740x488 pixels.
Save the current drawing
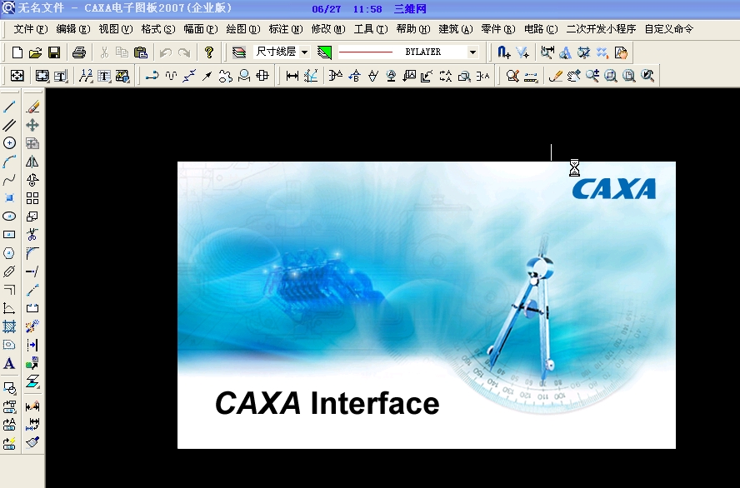click(54, 52)
